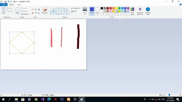Screen dimensions: 182x102
Task: Click the zoom in plus button
Action: [180, 95]
